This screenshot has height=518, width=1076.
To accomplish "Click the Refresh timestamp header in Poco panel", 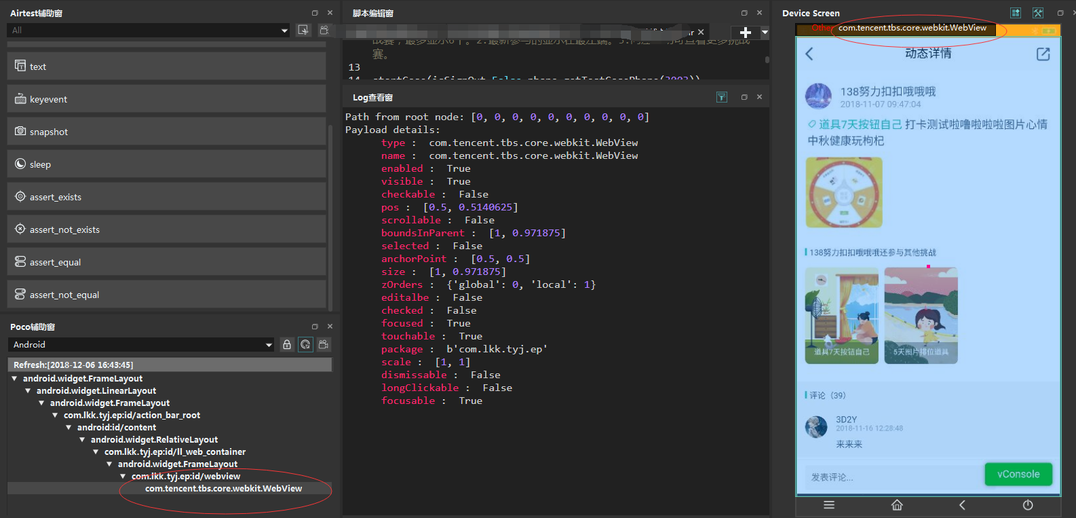I will pyautogui.click(x=170, y=365).
